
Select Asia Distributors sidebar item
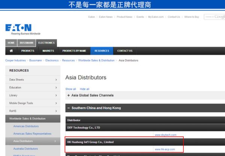[x=33, y=141]
